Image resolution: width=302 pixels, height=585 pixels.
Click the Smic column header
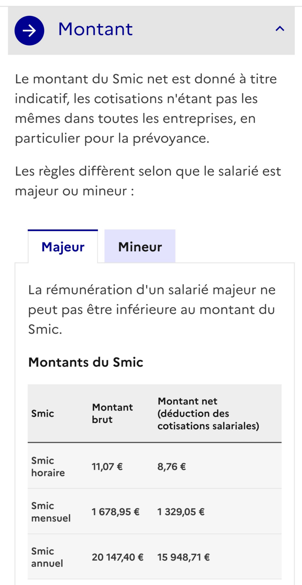tap(43, 414)
